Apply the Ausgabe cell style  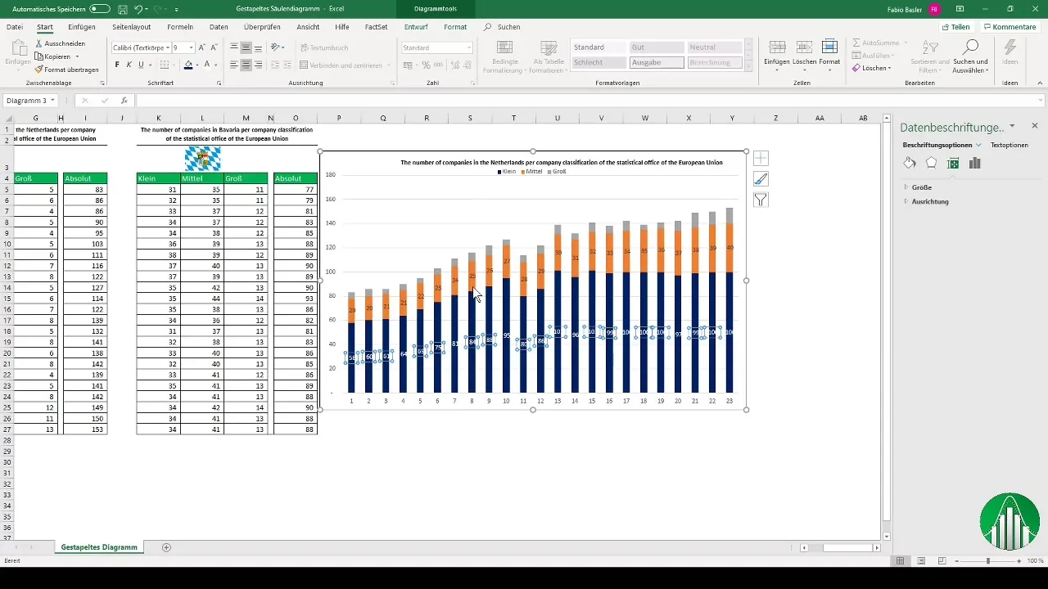[x=656, y=62]
